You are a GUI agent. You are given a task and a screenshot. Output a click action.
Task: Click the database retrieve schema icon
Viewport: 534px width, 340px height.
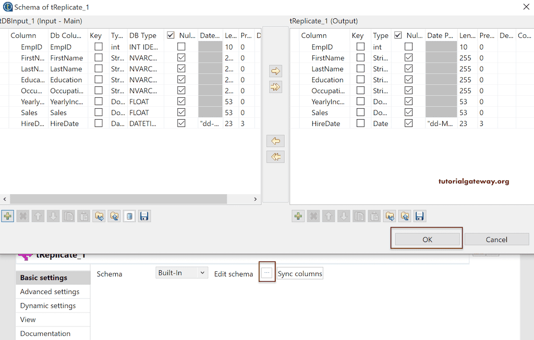129,216
